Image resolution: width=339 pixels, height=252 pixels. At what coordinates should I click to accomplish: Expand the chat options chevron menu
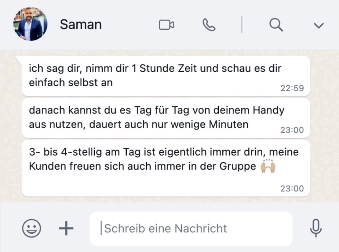pos(319,26)
